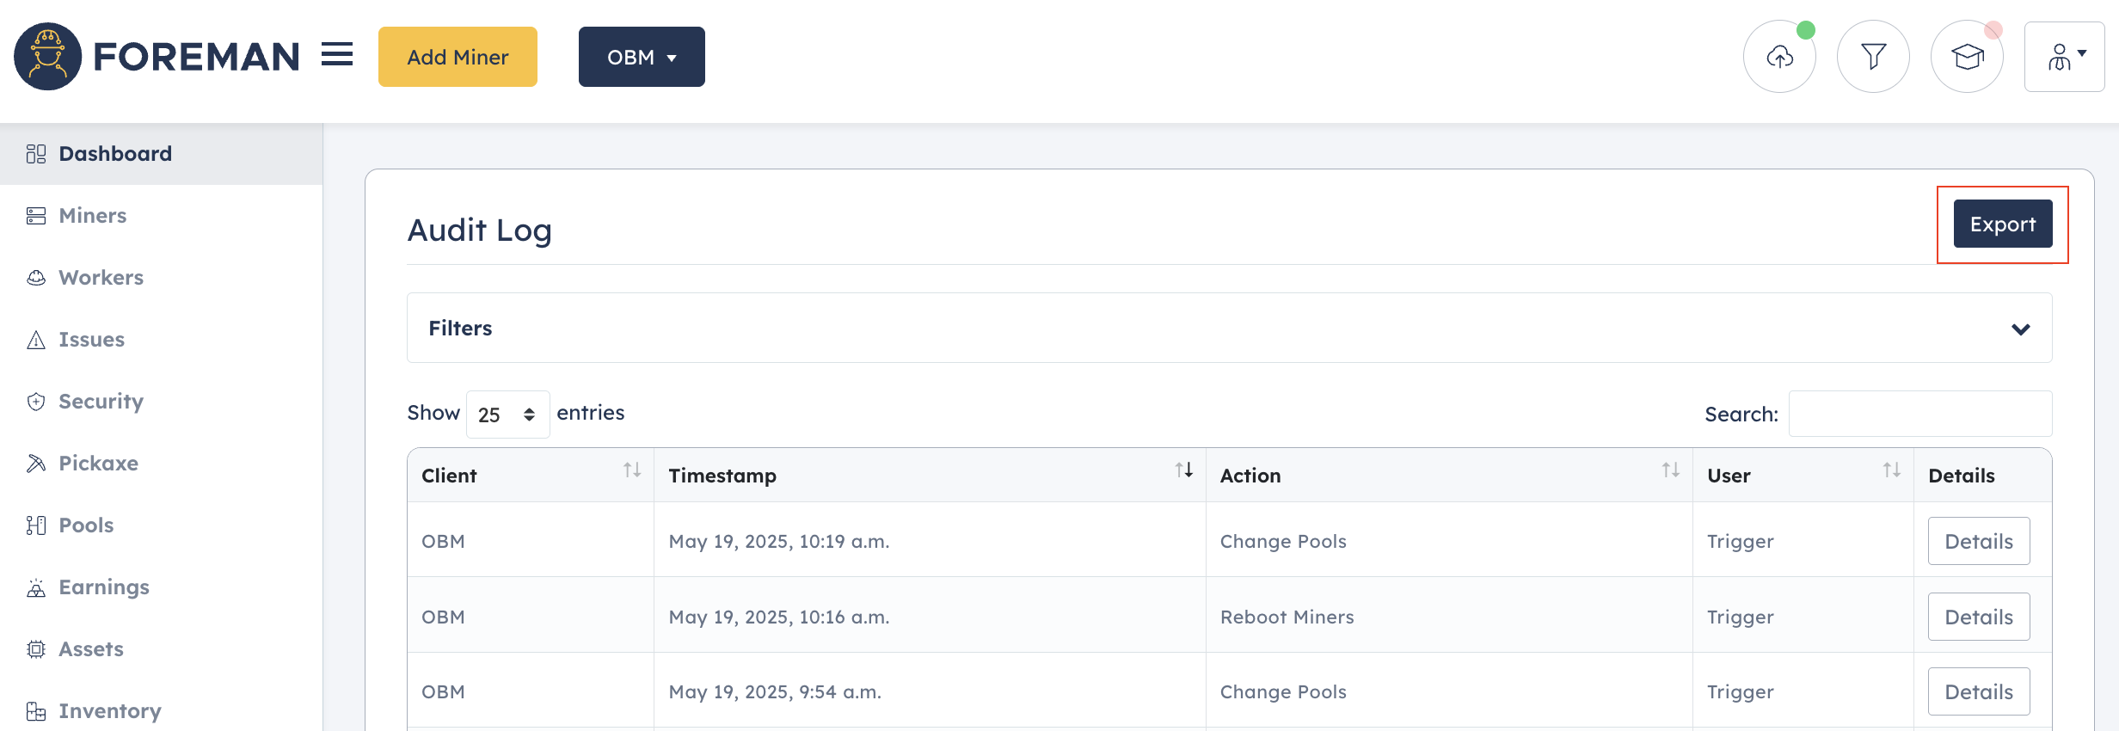
Task: Click the Pools sidebar icon
Action: tap(36, 525)
